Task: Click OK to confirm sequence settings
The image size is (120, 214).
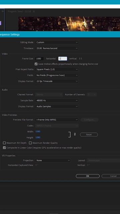Action: click(x=88, y=176)
